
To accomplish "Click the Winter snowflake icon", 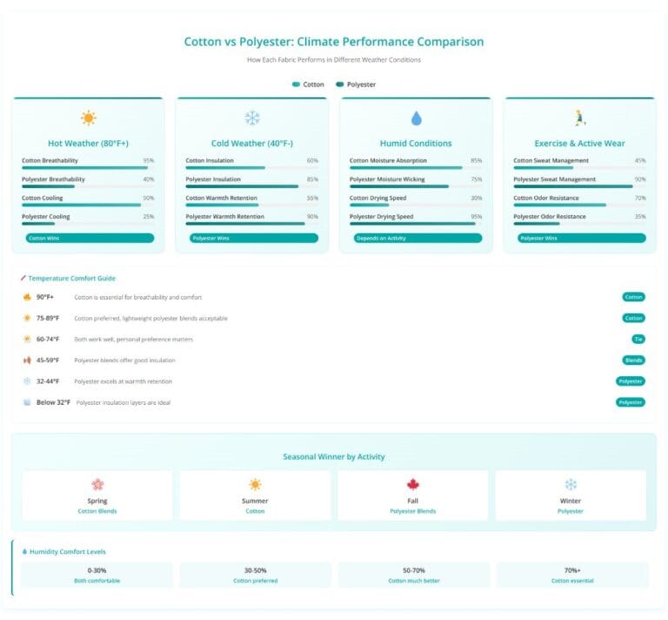I will (x=571, y=484).
